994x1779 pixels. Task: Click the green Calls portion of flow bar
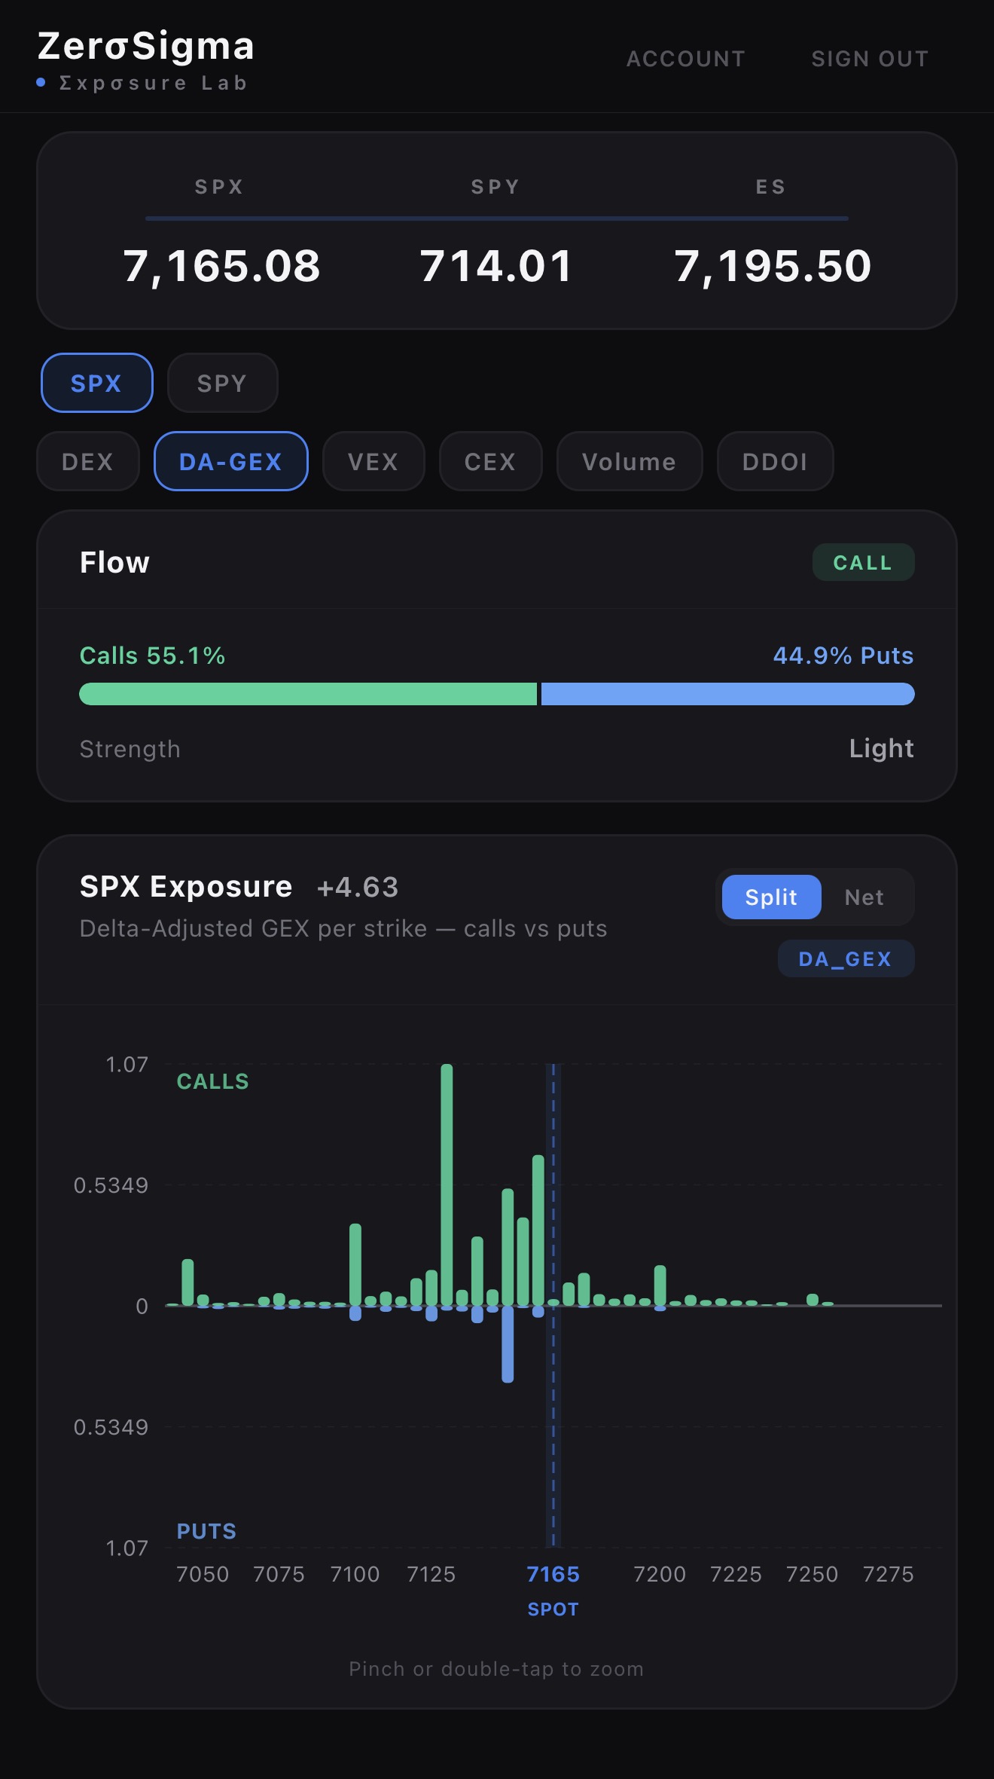tap(308, 694)
